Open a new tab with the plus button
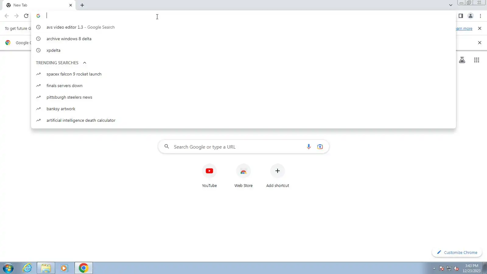This screenshot has width=487, height=274. pyautogui.click(x=82, y=5)
